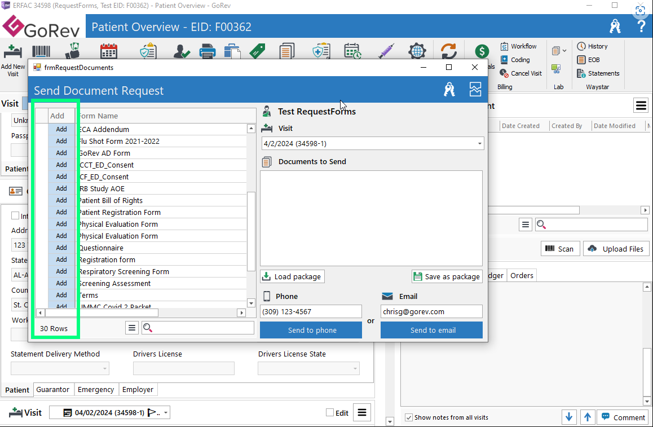653x427 pixels.
Task: Select the Patient tab at the bottom
Action: pyautogui.click(x=17, y=390)
